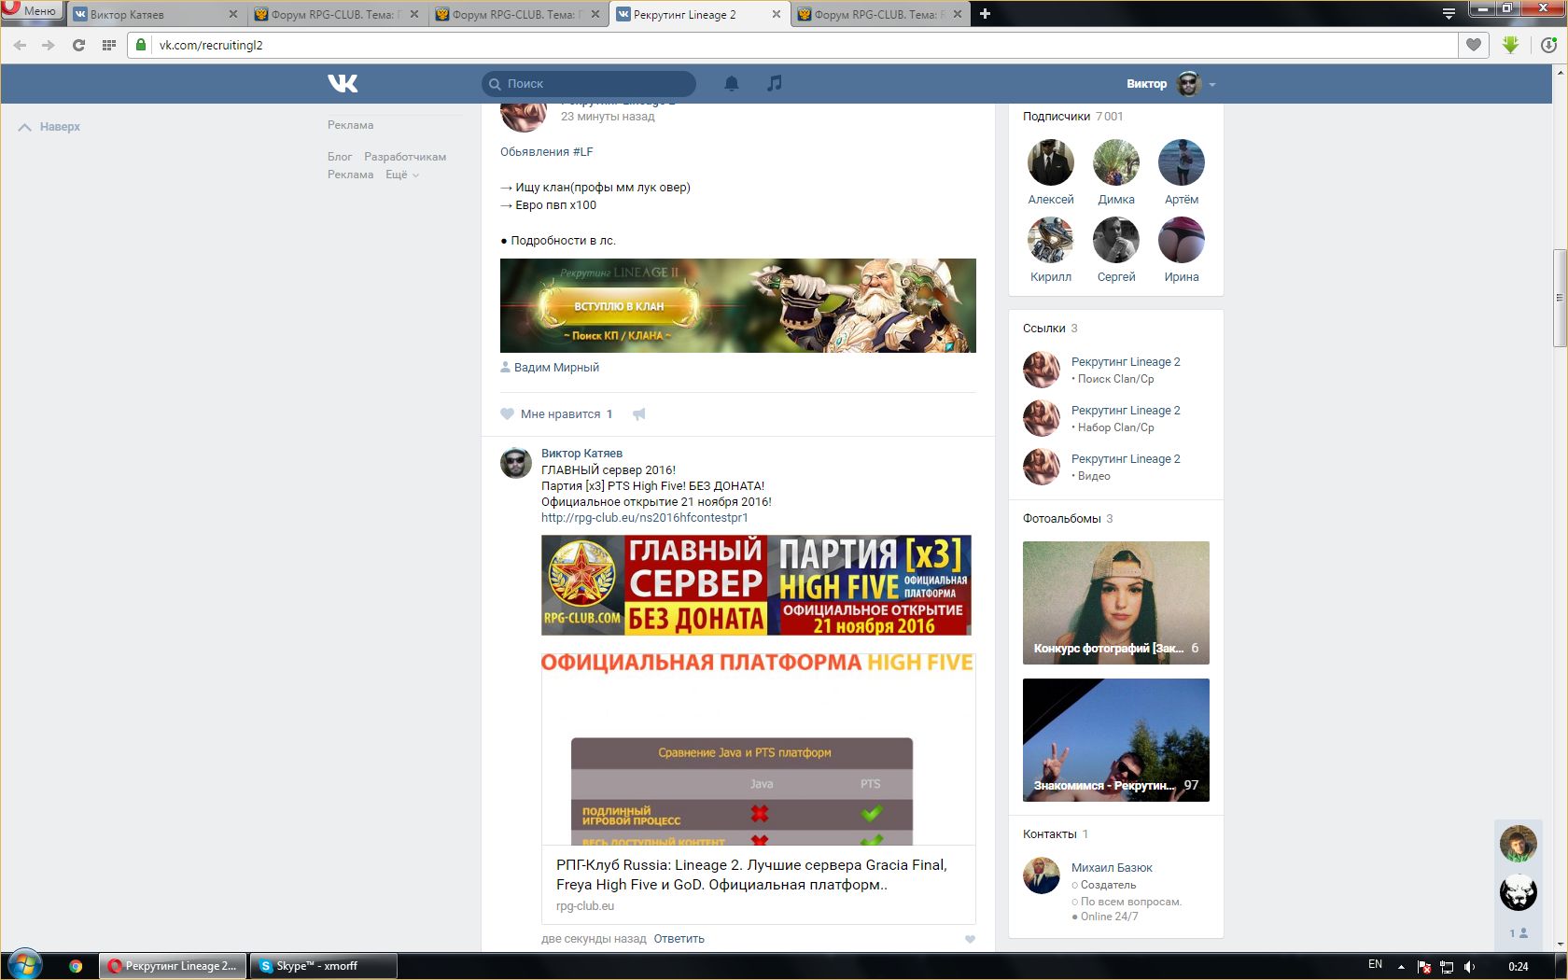This screenshot has width=1568, height=980.
Task: Click Ответить under the comment
Action: pos(679,939)
